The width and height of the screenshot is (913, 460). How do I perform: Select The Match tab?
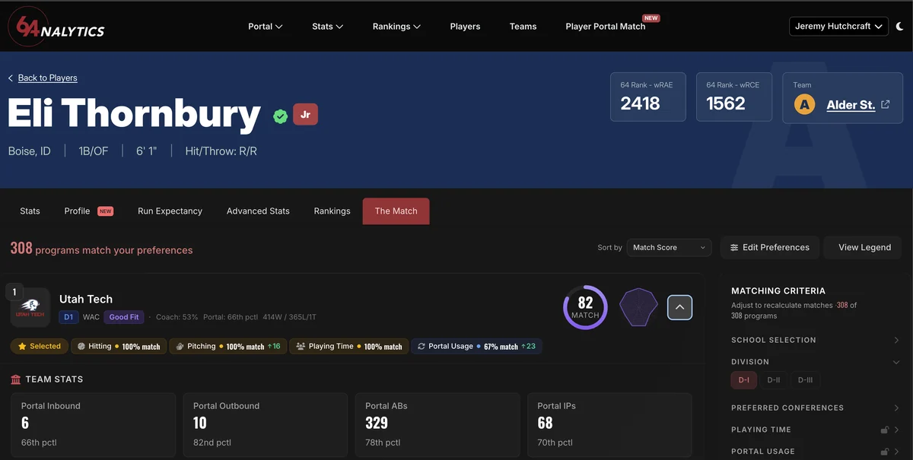point(396,211)
